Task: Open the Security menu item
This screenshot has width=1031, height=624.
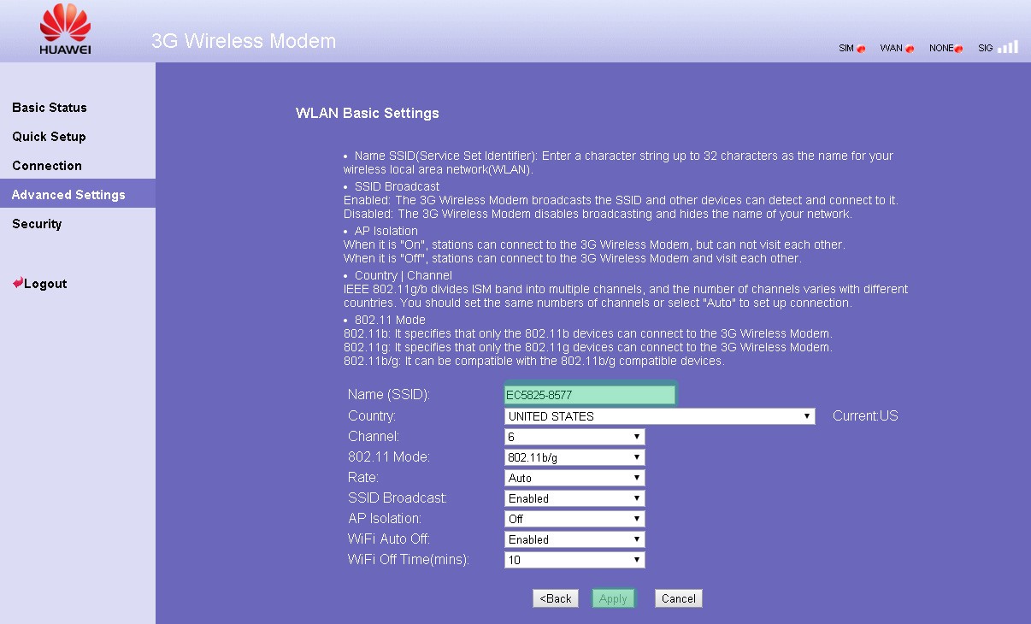Action: coord(37,224)
